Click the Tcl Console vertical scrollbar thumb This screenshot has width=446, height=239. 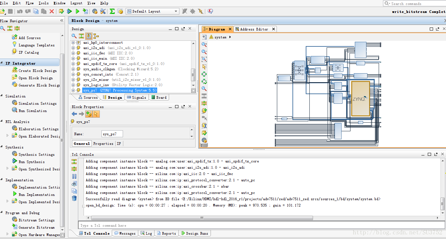(x=442, y=204)
